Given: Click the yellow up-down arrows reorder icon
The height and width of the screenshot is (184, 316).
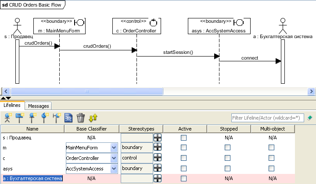Looking at the screenshot, I should click(93, 118).
